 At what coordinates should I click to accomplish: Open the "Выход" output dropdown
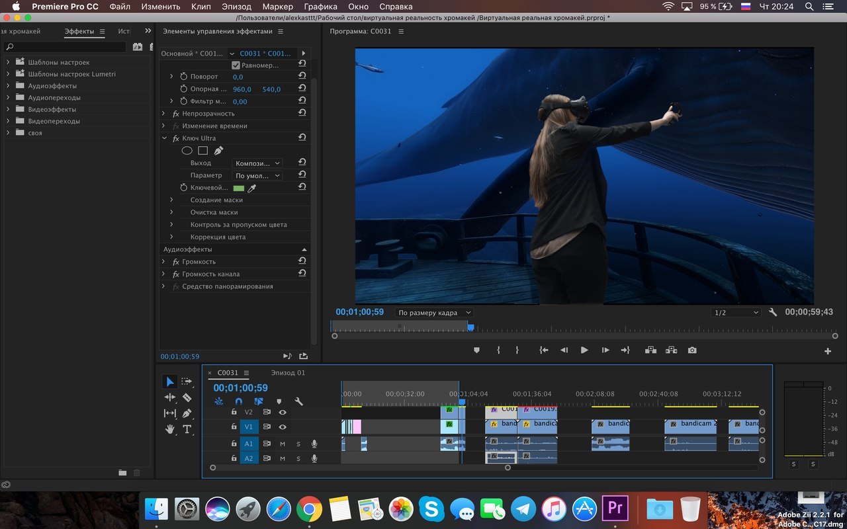pyautogui.click(x=257, y=163)
